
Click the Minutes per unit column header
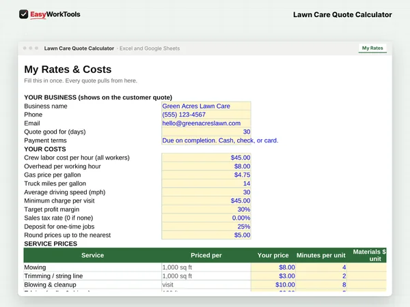click(x=321, y=255)
